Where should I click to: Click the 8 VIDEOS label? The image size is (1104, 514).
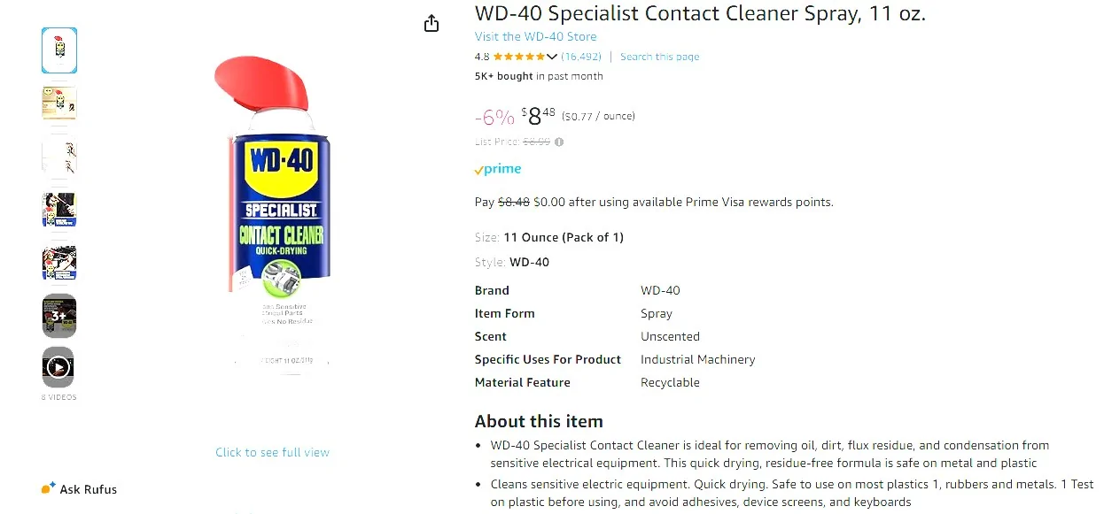58,396
